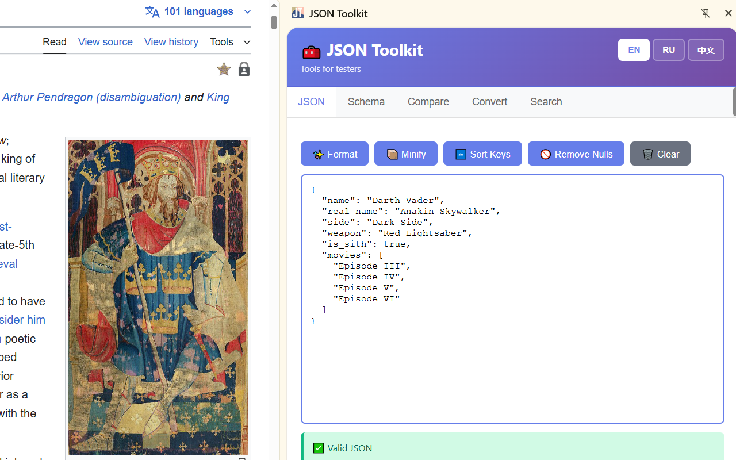Click the Wikipedia page vertical scrollbar
This screenshot has width=736, height=460.
pyautogui.click(x=274, y=22)
